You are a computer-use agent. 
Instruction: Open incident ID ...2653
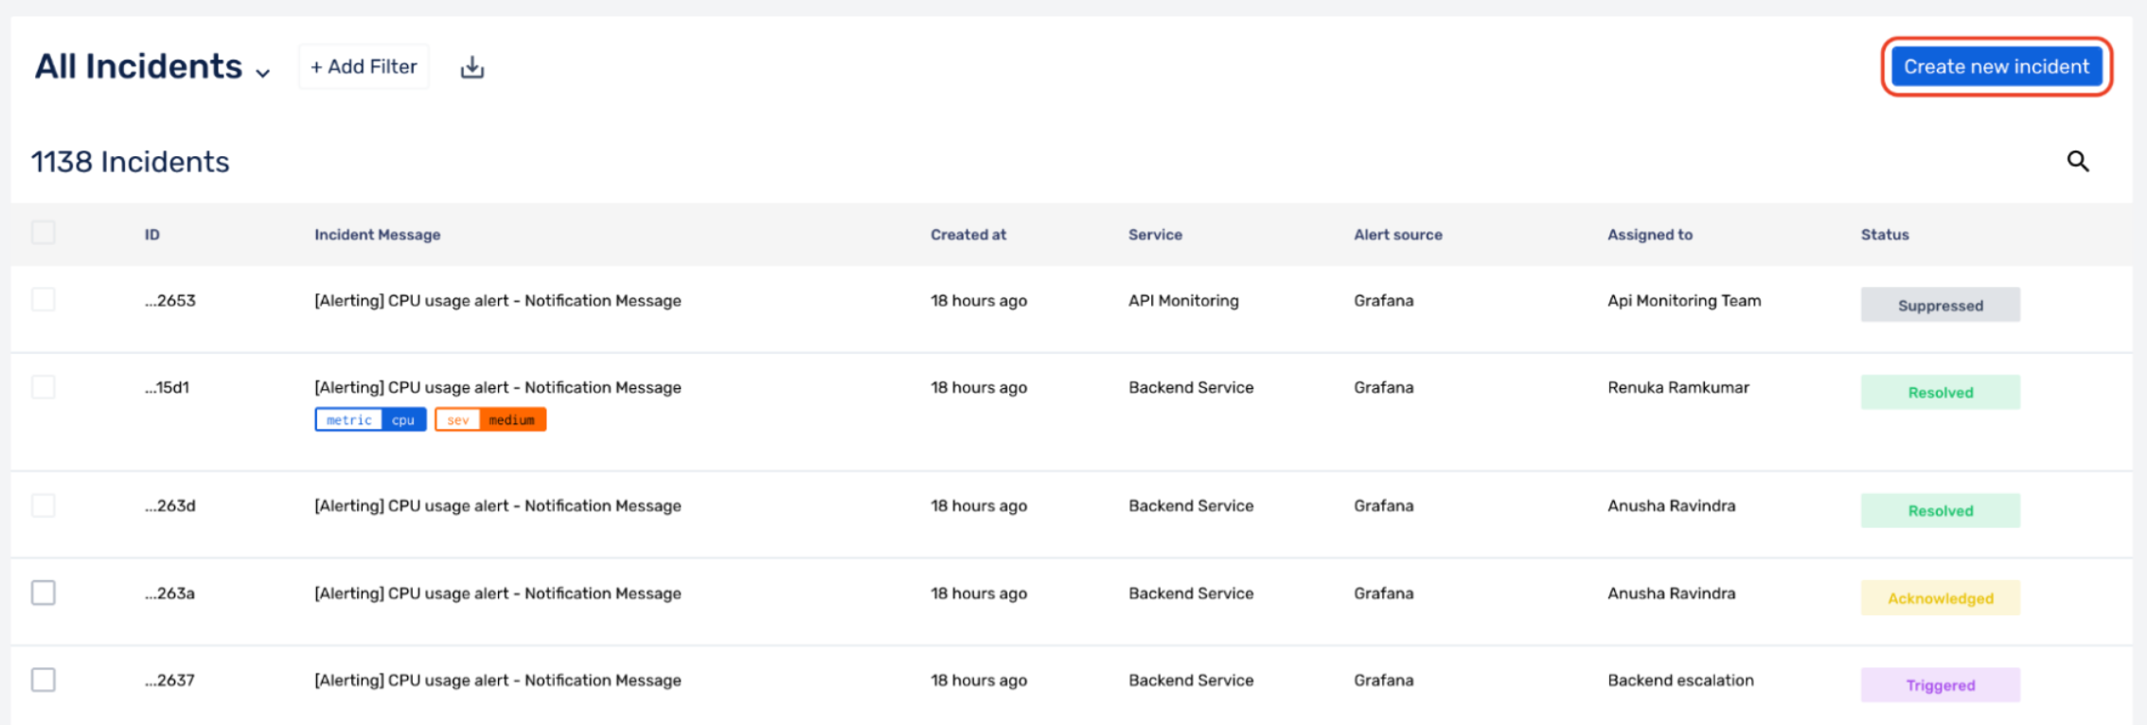click(170, 301)
